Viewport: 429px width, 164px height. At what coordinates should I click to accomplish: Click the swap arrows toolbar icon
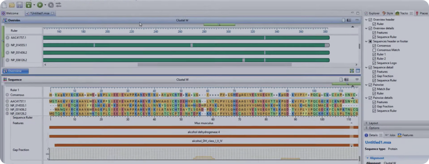tap(59, 5)
